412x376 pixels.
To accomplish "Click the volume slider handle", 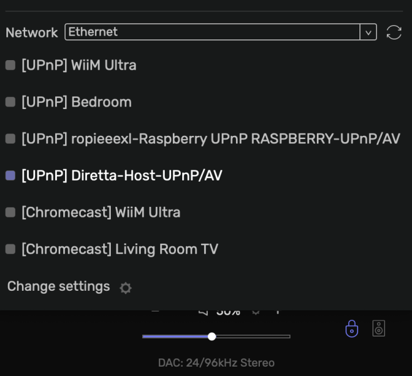I will [x=212, y=337].
